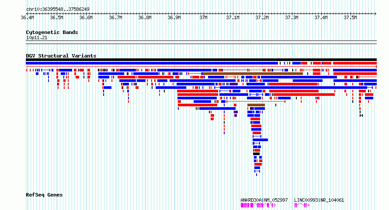Click the full-width black variant bar

[x=201, y=60]
